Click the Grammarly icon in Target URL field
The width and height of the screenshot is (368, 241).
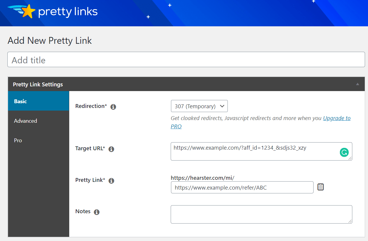(344, 153)
